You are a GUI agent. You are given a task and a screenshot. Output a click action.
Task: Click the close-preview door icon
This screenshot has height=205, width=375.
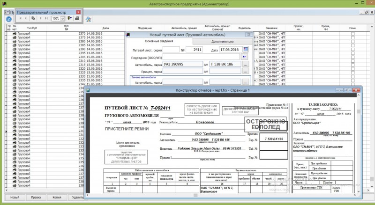(x=69, y=18)
